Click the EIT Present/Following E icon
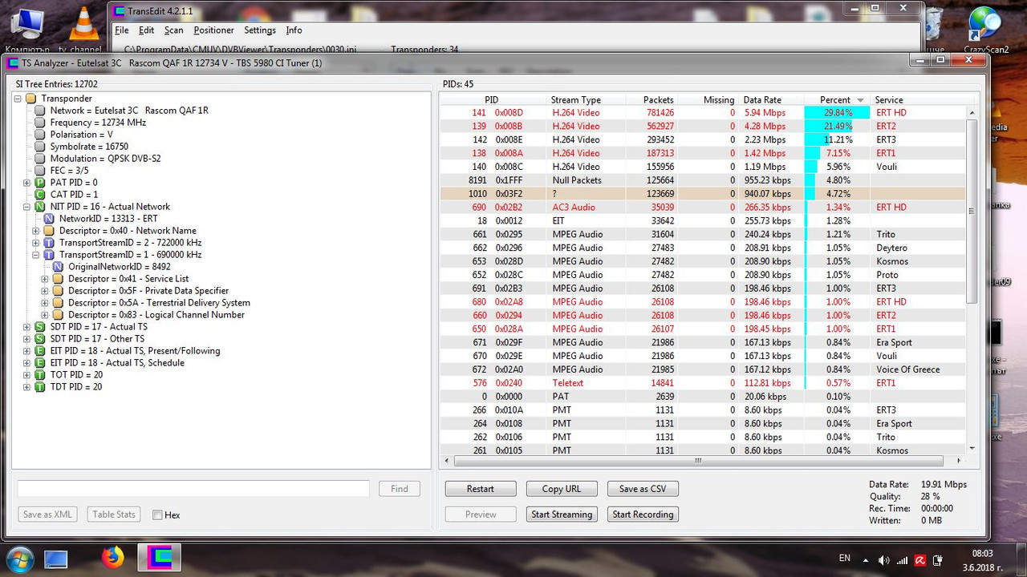Viewport: 1027px width, 577px height. [40, 351]
